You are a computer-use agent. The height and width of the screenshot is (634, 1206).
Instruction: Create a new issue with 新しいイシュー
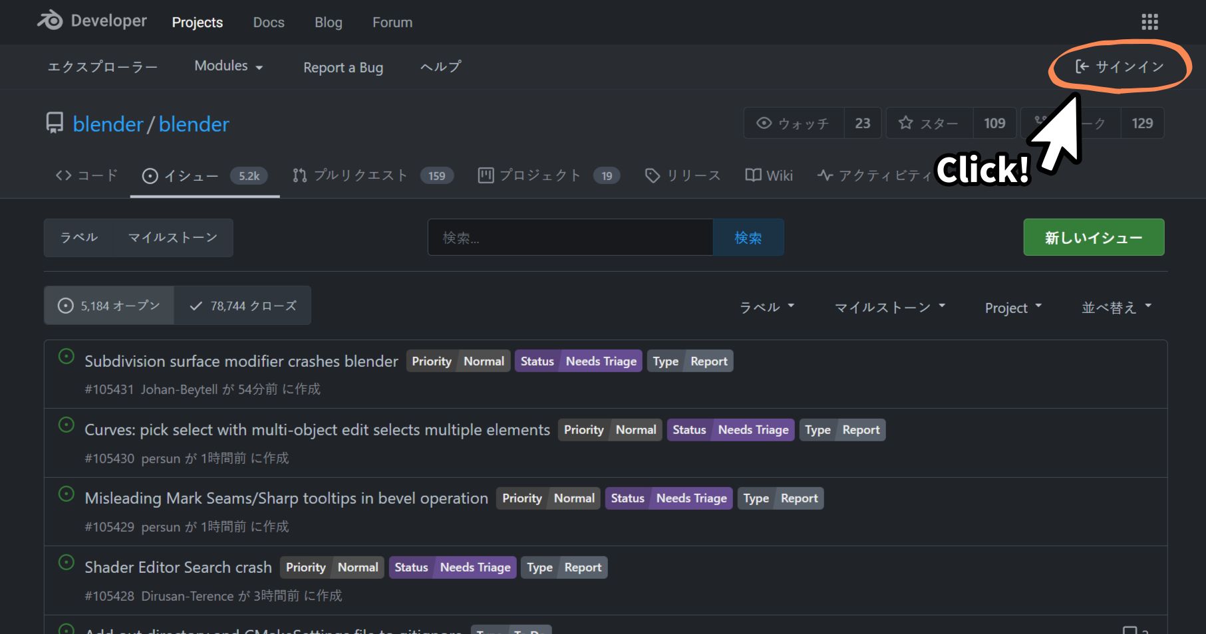tap(1094, 237)
